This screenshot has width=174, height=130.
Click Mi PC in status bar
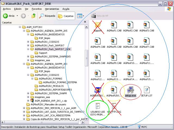click(x=142, y=127)
